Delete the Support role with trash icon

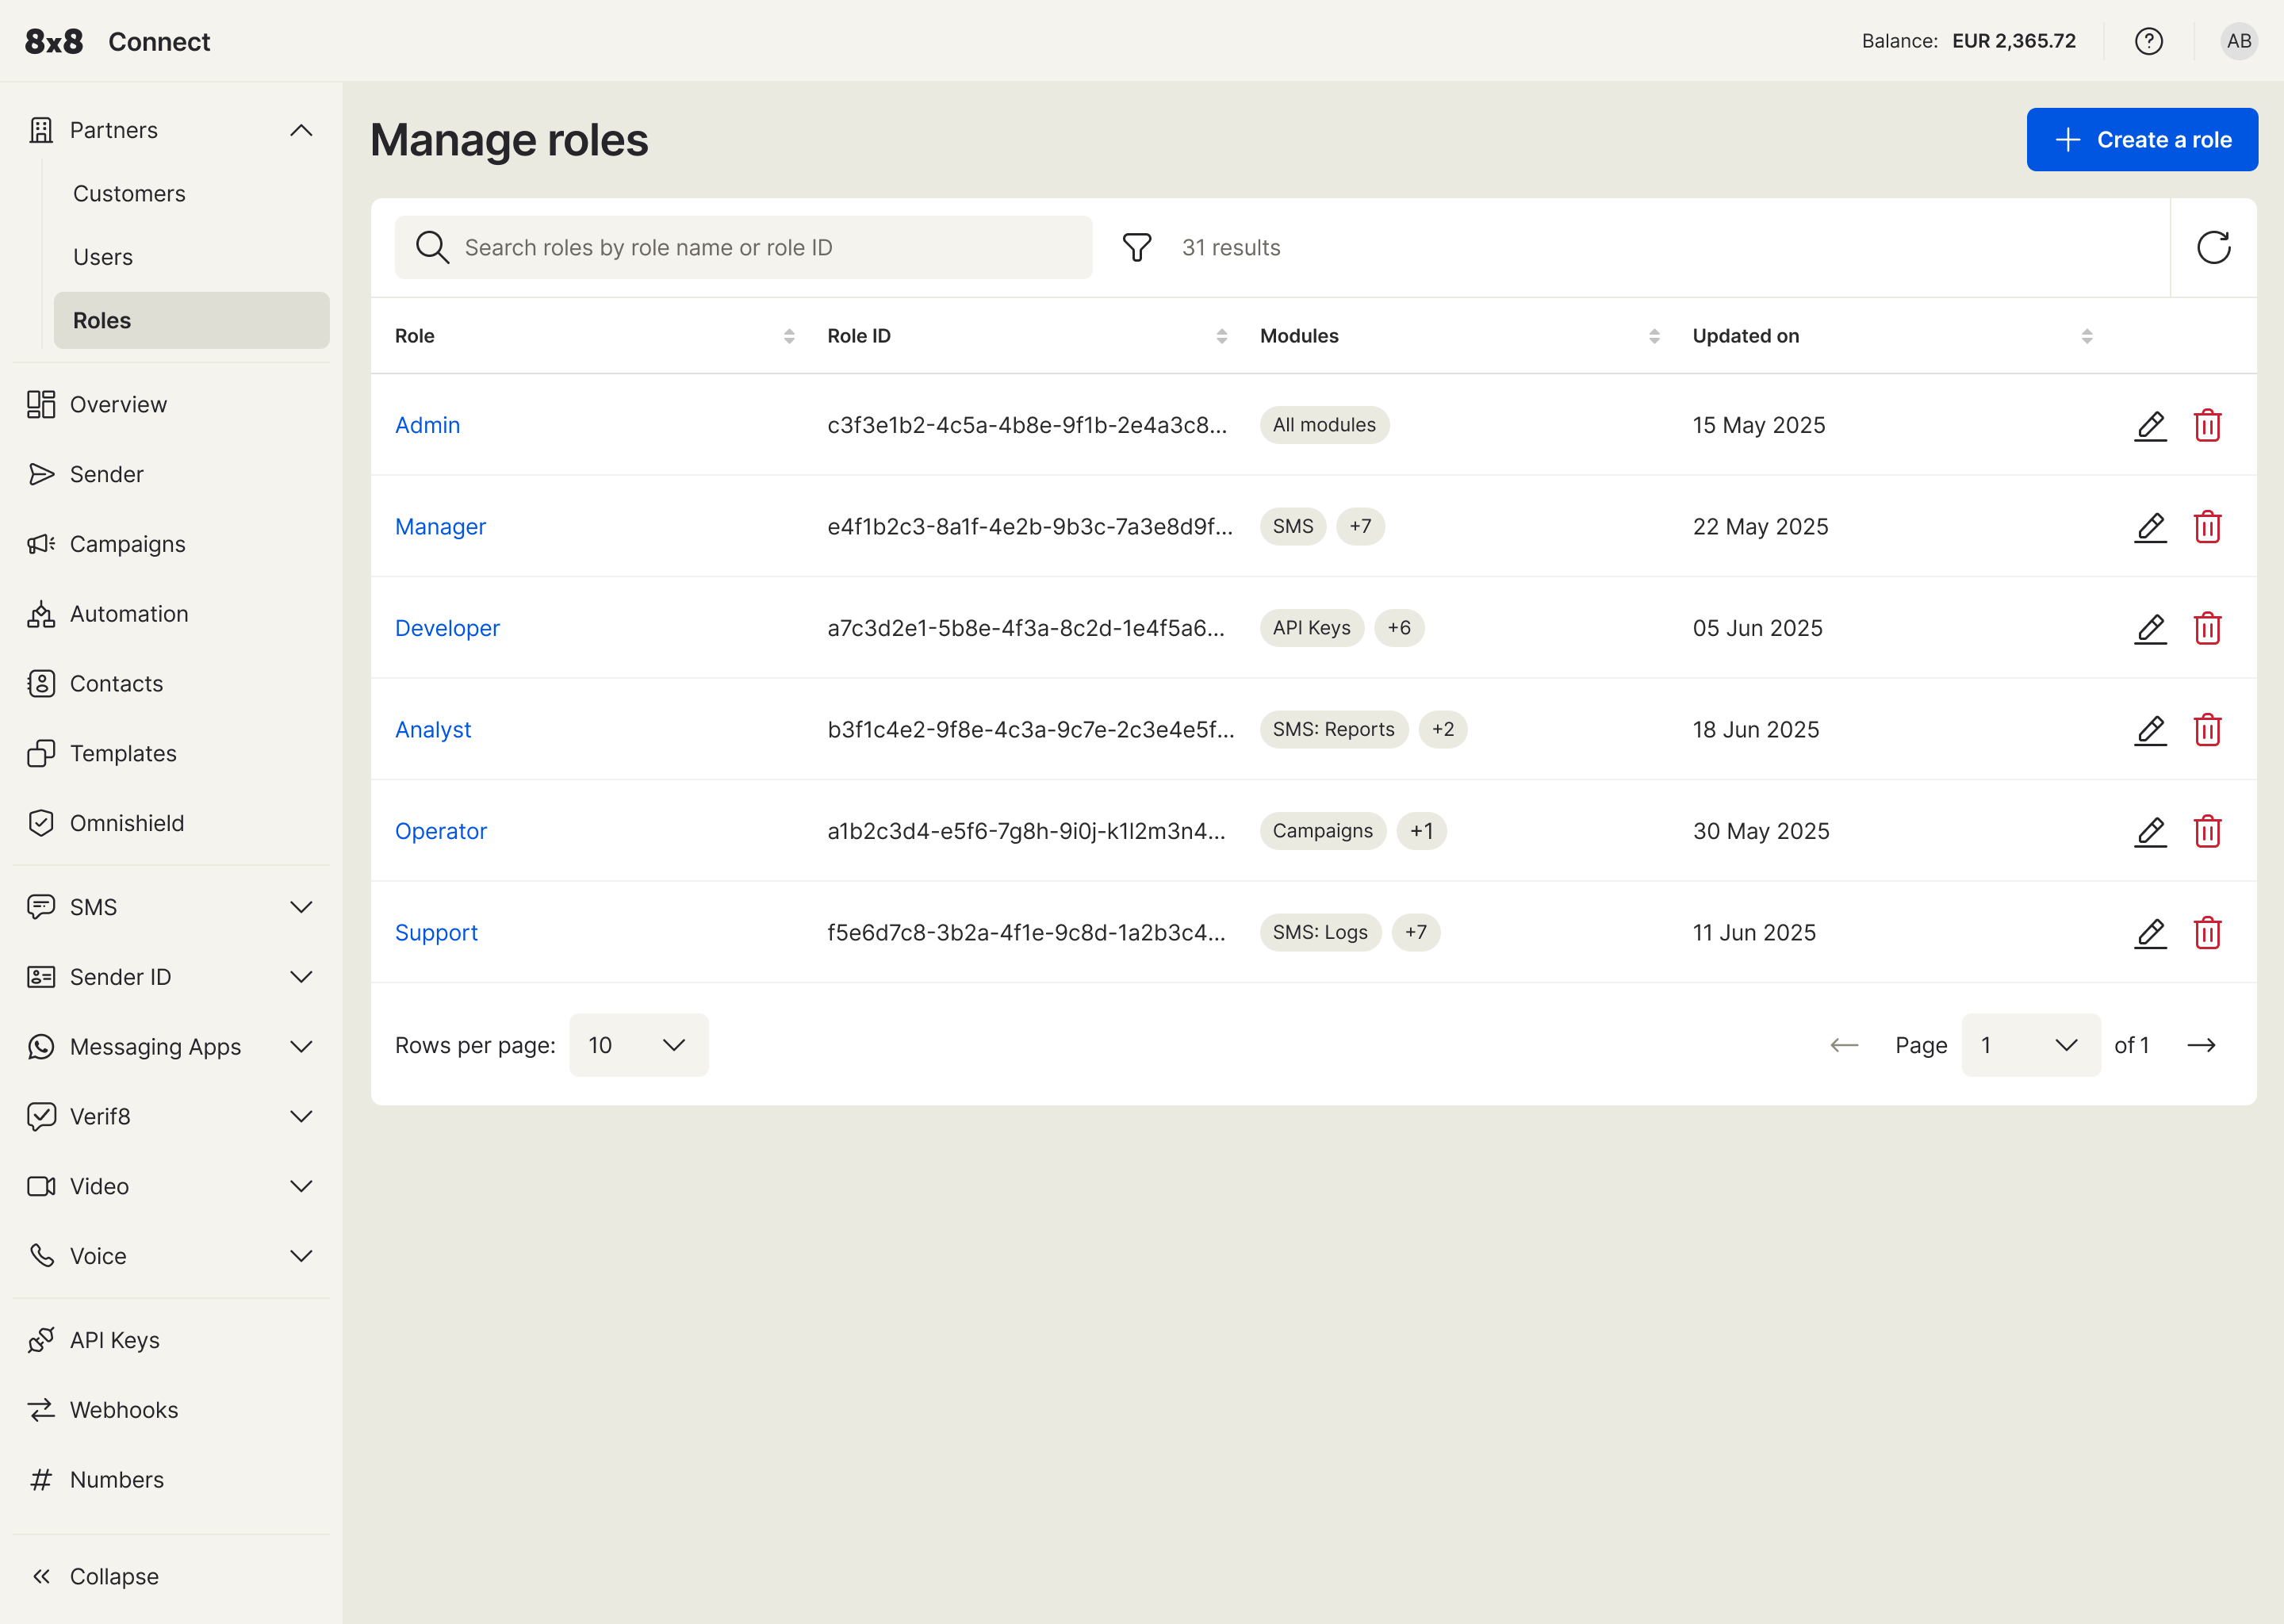pos(2209,932)
